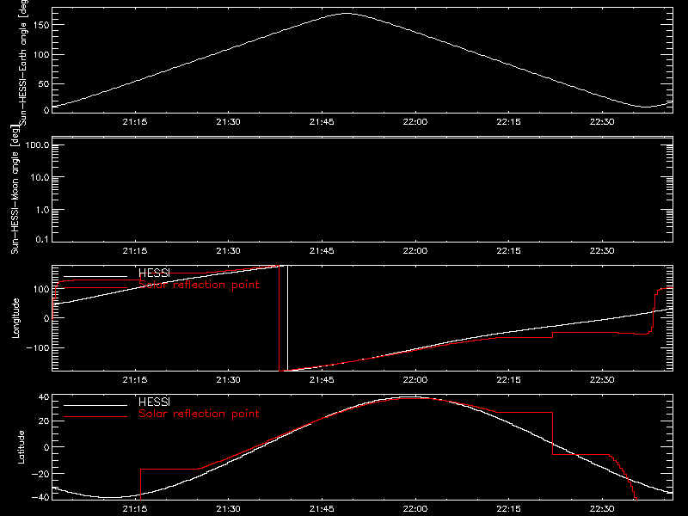Viewport: 688px width, 516px height.
Task: Click 22:15 time label under Moon angle plot
Action: pyautogui.click(x=508, y=251)
